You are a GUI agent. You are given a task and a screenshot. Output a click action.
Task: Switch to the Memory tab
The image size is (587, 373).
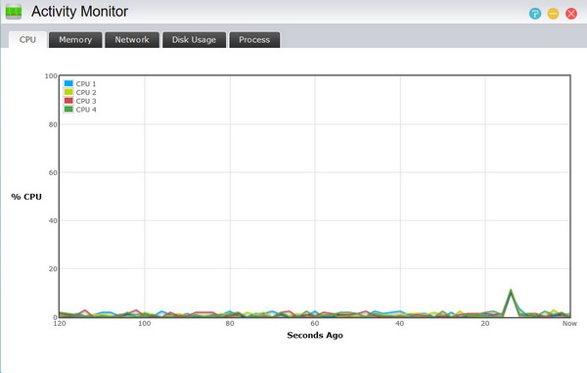[75, 40]
